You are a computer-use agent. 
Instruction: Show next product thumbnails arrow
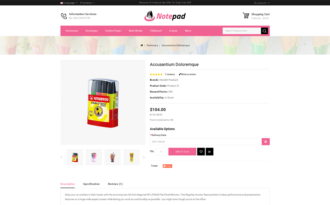coord(144,157)
